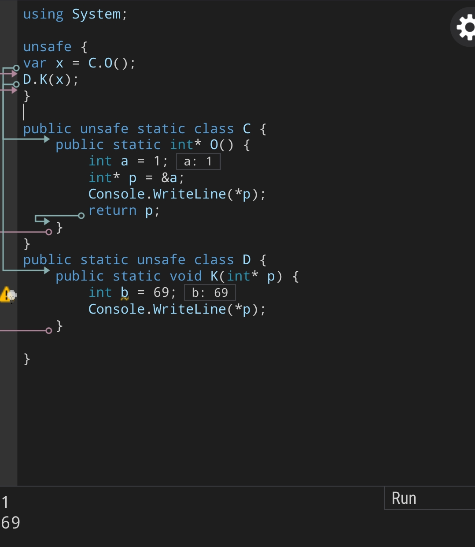The height and width of the screenshot is (547, 475).
Task: Click the underlined variable 'b'
Action: click(x=125, y=293)
